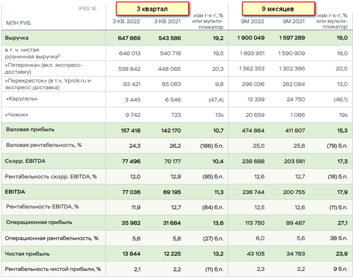Click EBITDA value 200 755

294,192
